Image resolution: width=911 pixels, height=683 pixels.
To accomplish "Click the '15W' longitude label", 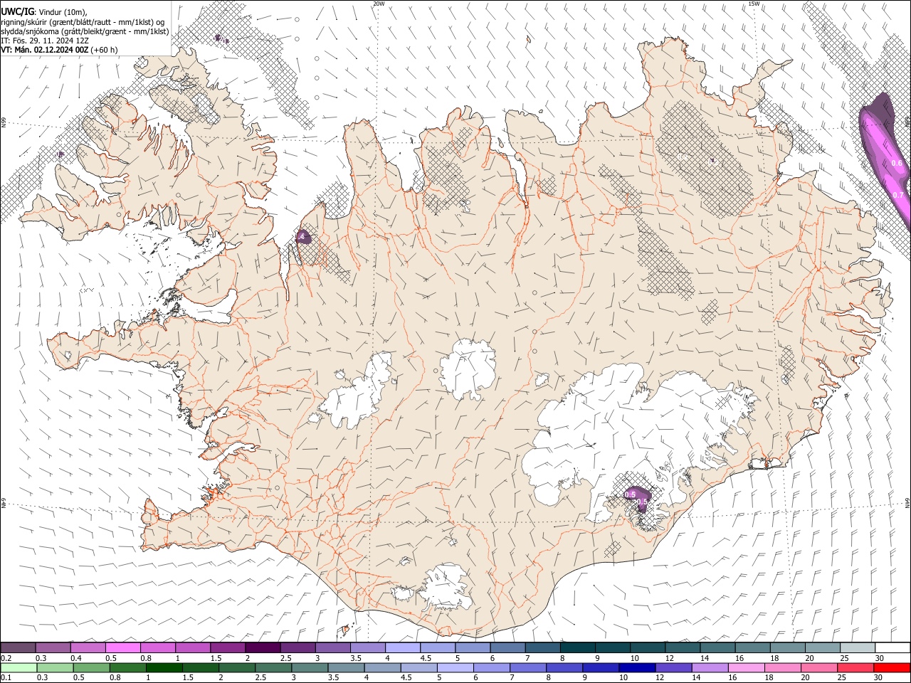I will pos(754,4).
